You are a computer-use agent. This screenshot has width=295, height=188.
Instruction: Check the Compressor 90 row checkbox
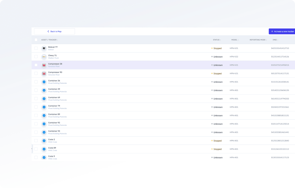click(x=36, y=74)
